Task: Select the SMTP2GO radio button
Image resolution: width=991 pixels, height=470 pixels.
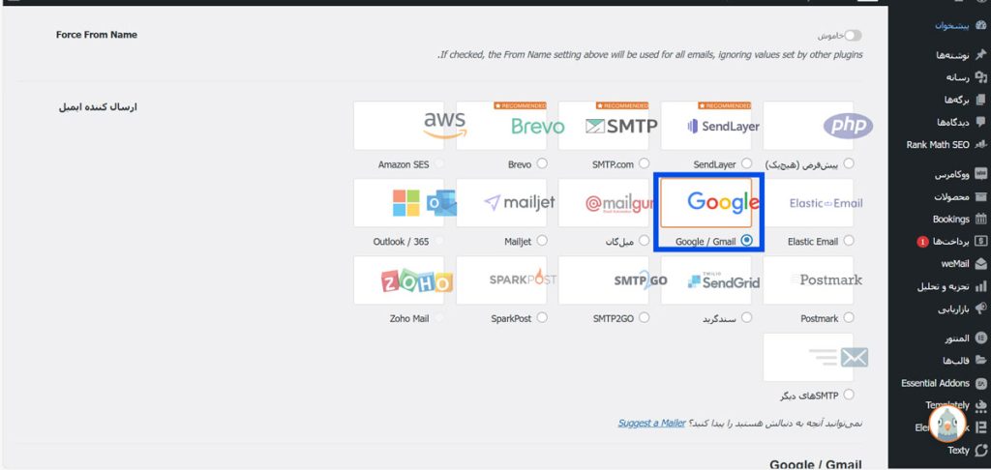Action: (644, 317)
